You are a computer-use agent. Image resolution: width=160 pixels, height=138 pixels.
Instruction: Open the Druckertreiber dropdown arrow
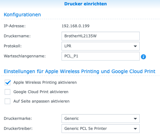click(x=135, y=129)
